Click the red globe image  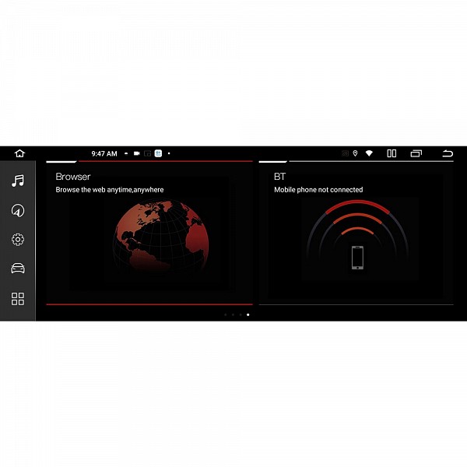click(x=161, y=237)
